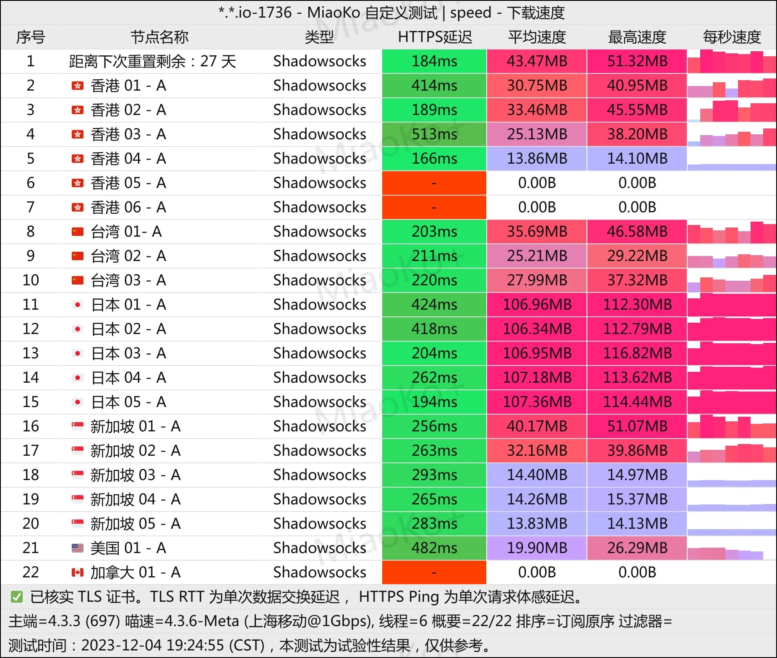Click the Japan flag beside 日本 03 - A

(x=77, y=353)
